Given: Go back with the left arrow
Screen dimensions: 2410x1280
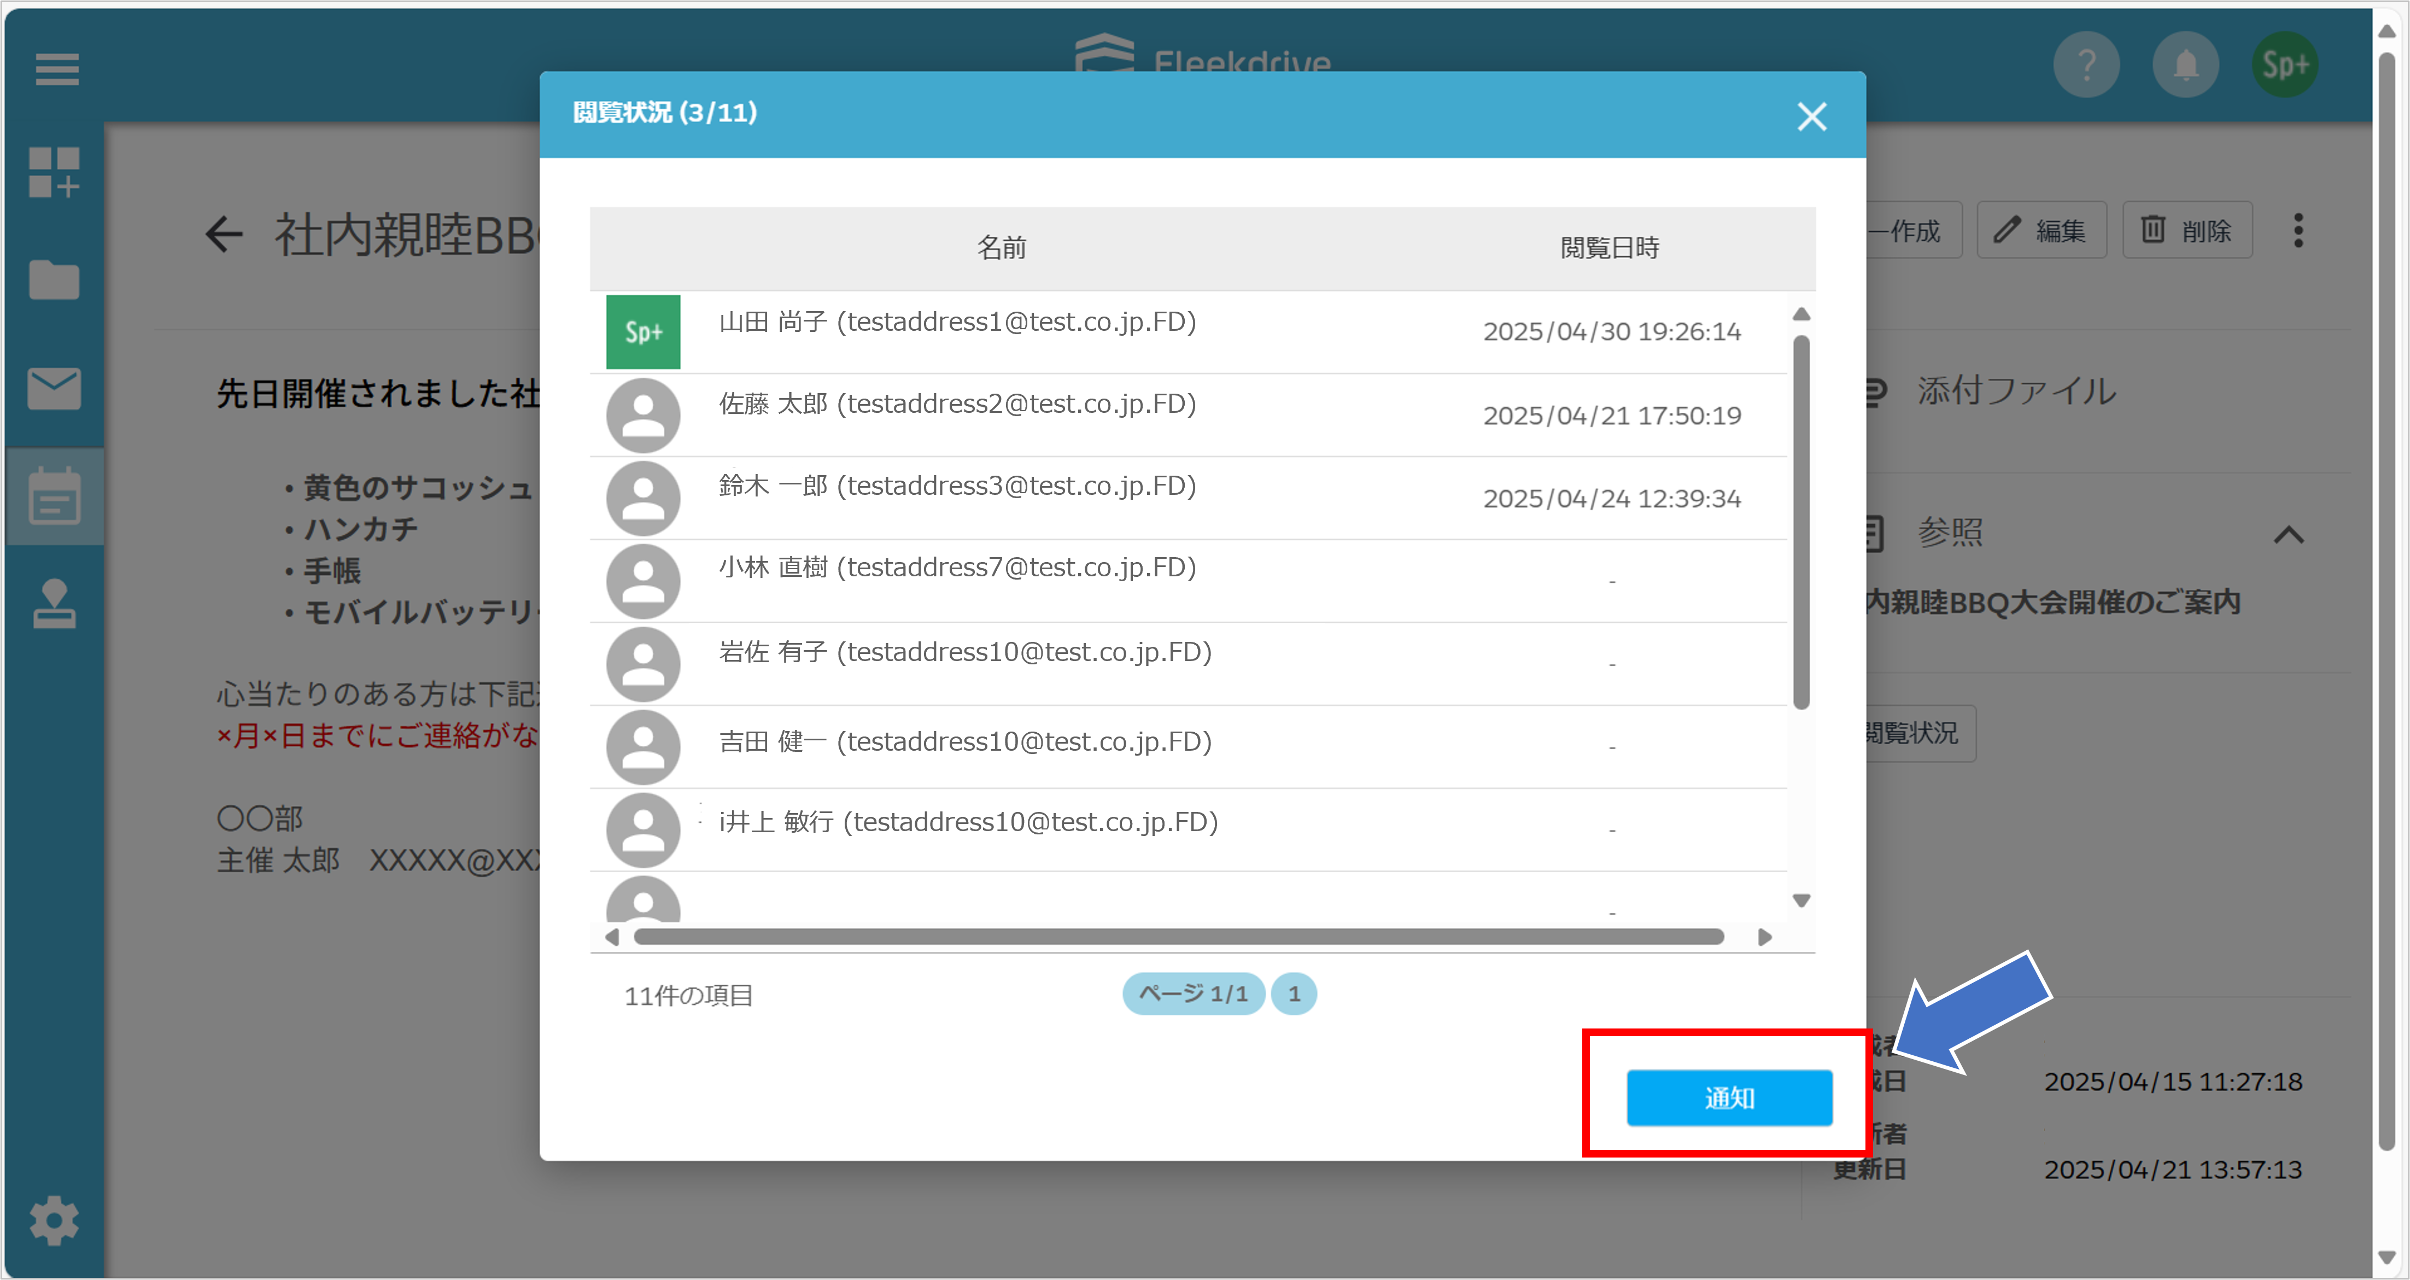Looking at the screenshot, I should pyautogui.click(x=224, y=234).
